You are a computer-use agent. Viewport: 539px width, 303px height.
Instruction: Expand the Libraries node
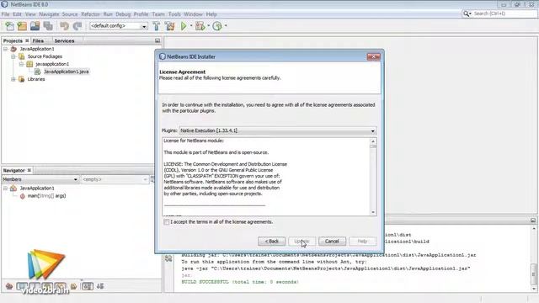(x=13, y=79)
